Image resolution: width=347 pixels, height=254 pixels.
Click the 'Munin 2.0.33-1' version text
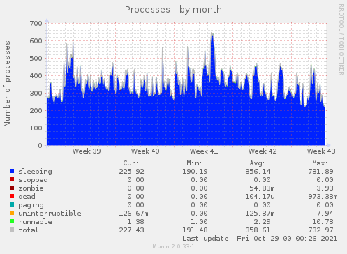(x=173, y=246)
